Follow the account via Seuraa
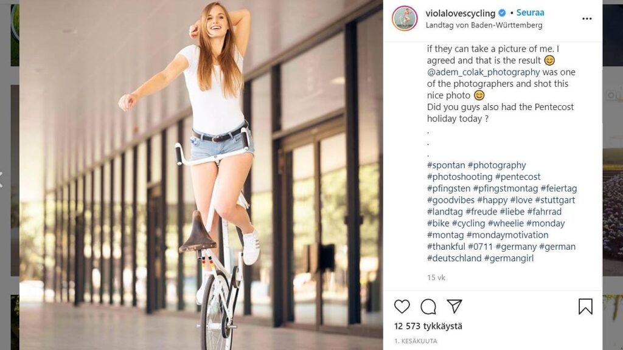Viewport: 623px width, 350px height. [530, 13]
